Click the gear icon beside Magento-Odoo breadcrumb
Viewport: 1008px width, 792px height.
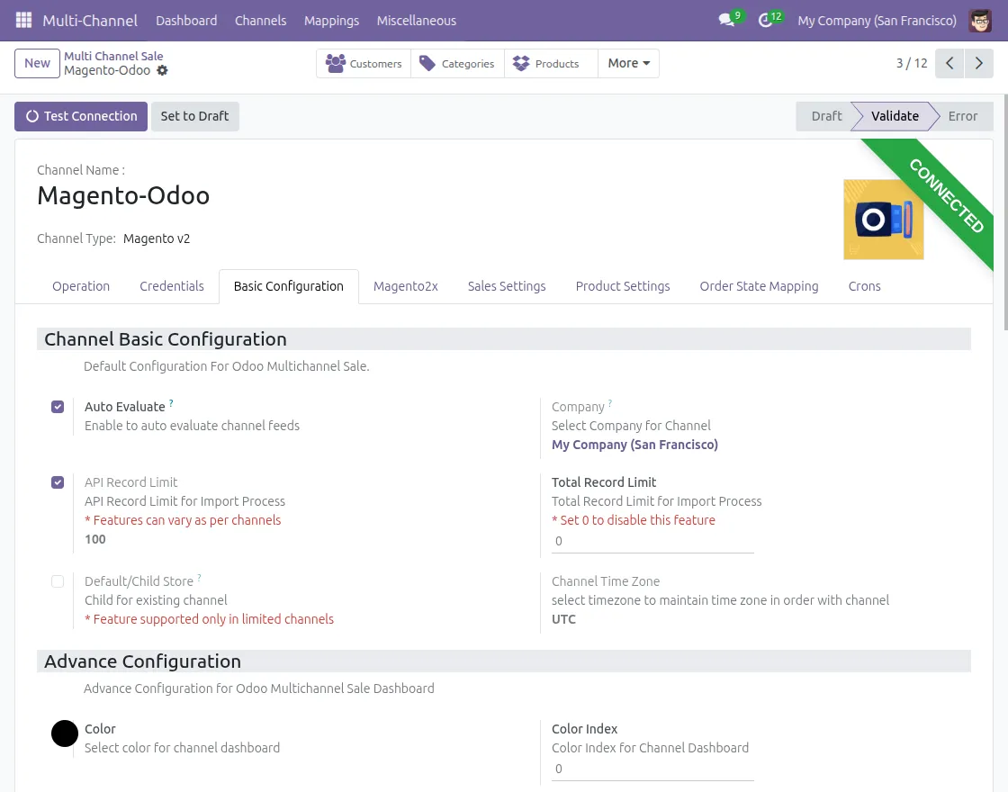tap(162, 70)
